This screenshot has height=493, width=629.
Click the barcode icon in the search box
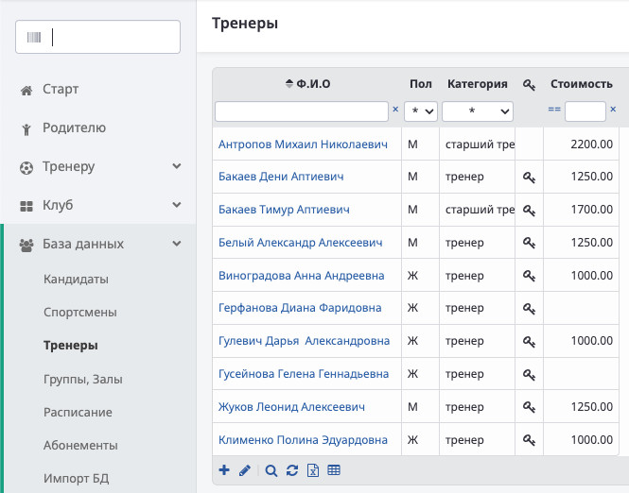pos(34,37)
